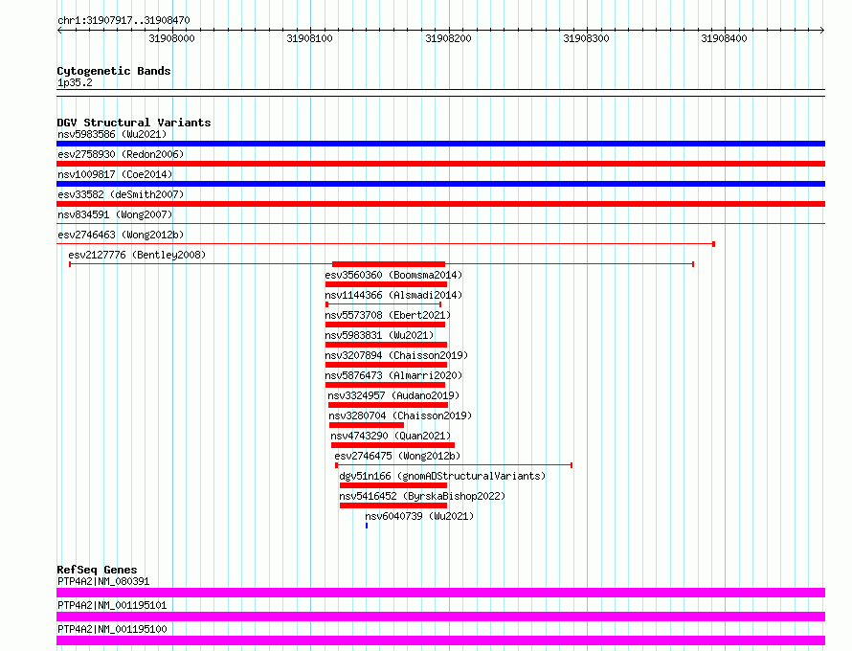
Task: Open the esv2758930 (Redon2006) variant label
Action: tap(121, 154)
